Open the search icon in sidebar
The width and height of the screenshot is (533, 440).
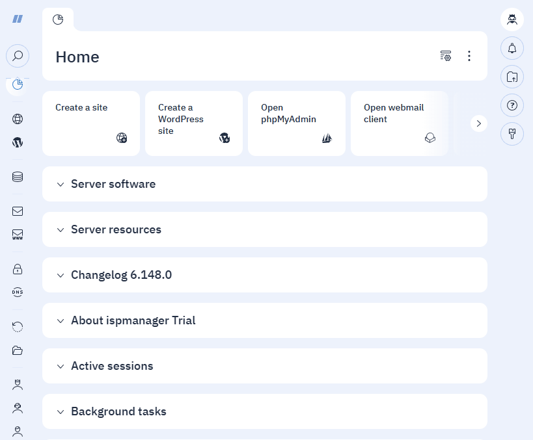pos(18,56)
